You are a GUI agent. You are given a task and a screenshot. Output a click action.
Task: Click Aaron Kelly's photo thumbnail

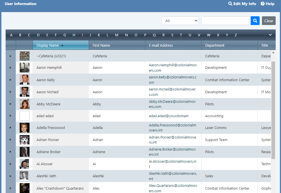[x=24, y=80]
